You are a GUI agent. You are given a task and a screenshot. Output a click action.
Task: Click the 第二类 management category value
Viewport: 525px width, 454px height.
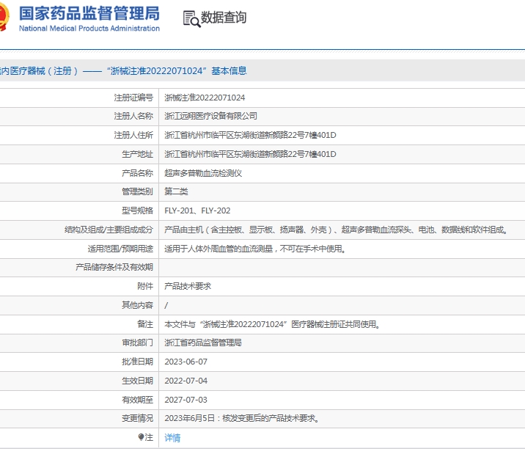pyautogui.click(x=176, y=191)
